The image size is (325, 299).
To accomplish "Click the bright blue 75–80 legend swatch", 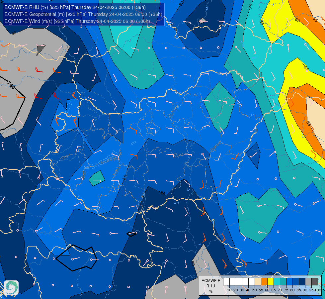I will [289, 282].
